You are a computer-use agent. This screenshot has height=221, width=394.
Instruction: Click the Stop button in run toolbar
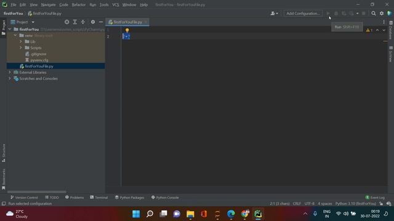[x=364, y=14]
